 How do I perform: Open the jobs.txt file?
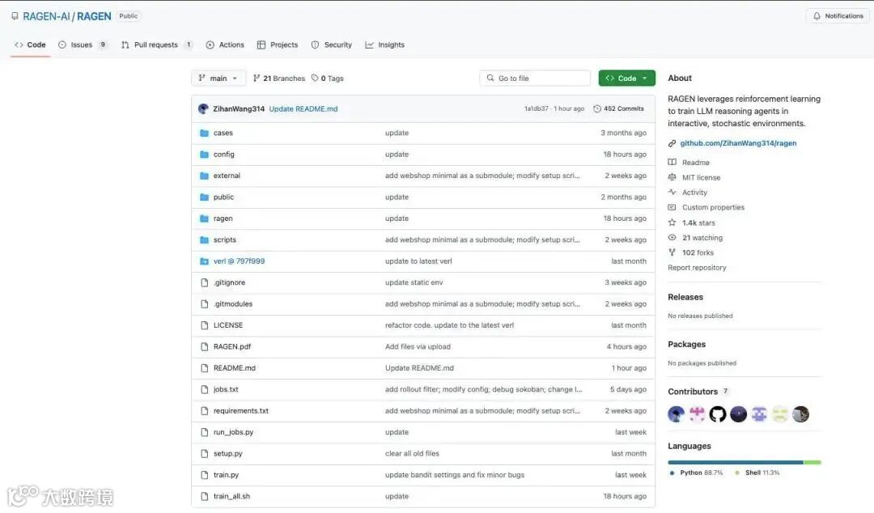[x=226, y=389]
